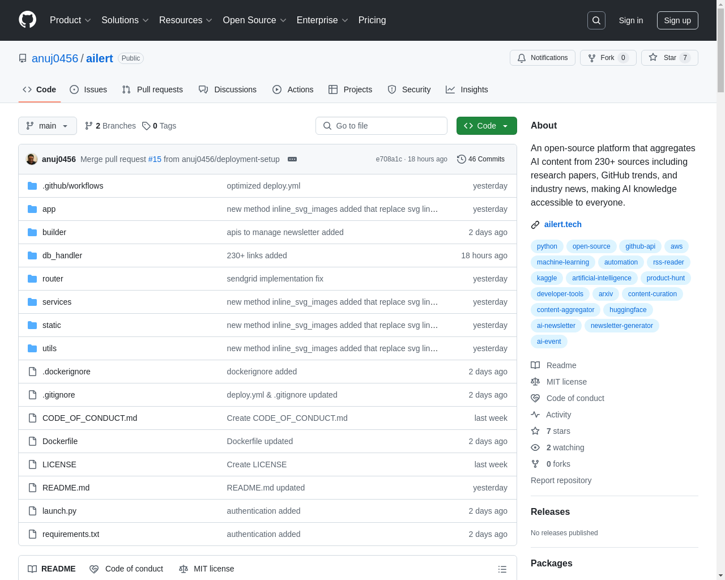Select the Code of conduct tab below files

126,569
